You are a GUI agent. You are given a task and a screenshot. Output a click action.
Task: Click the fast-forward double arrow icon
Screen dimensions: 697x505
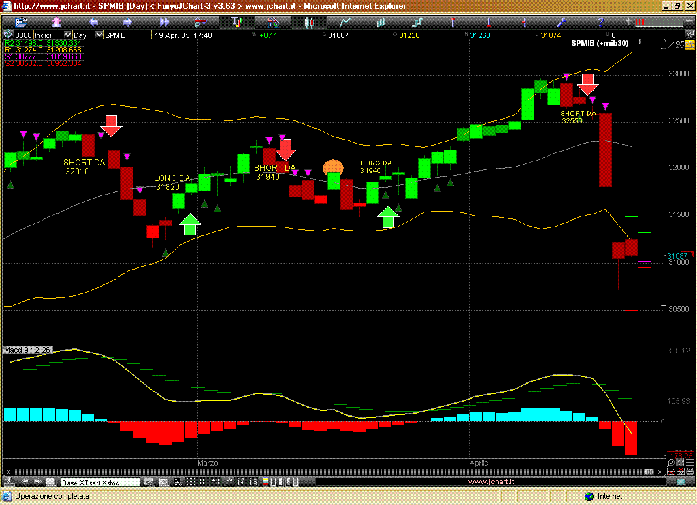coord(163,22)
